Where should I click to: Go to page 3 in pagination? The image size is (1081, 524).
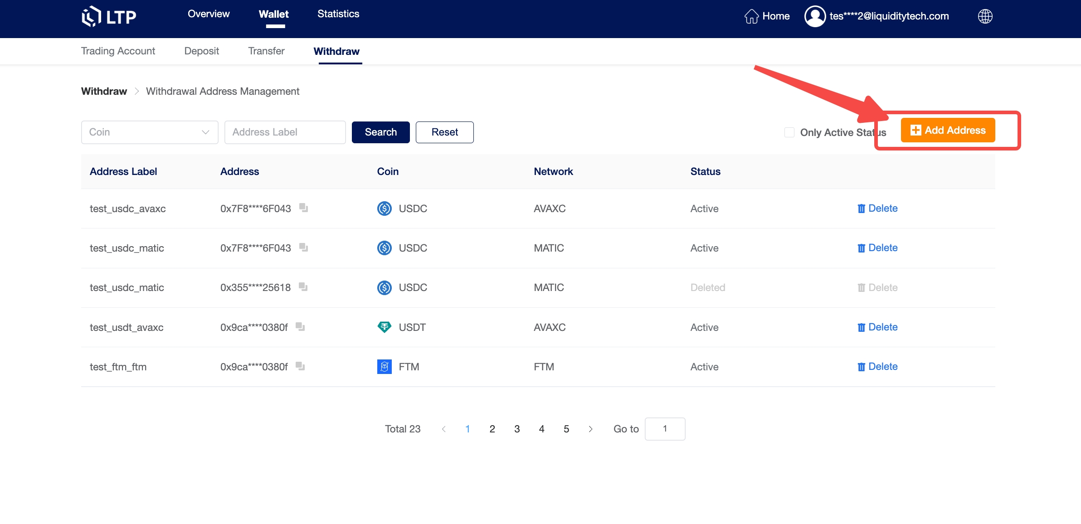517,429
